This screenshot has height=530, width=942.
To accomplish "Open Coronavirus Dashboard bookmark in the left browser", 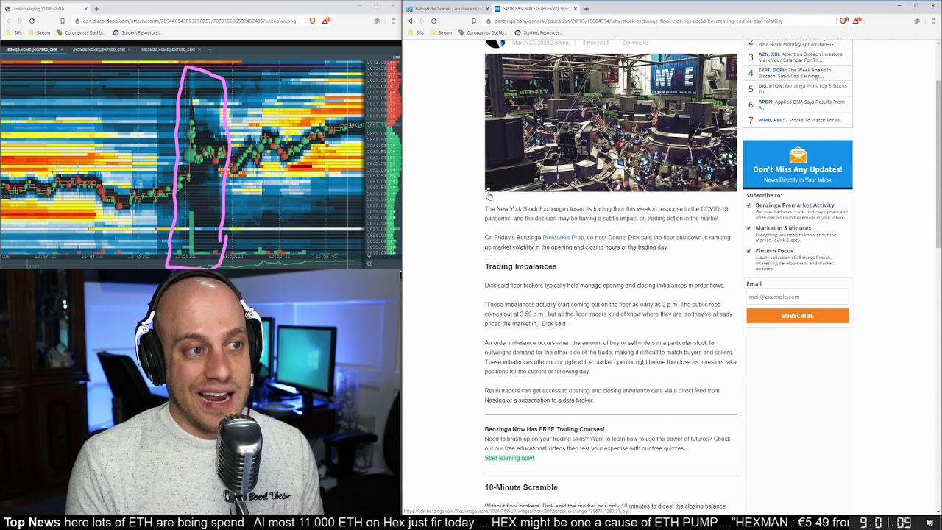I will click(x=82, y=32).
